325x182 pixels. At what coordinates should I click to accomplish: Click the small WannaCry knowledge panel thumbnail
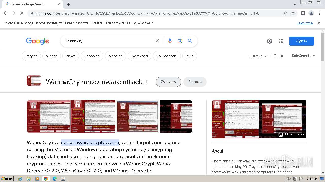(34, 81)
